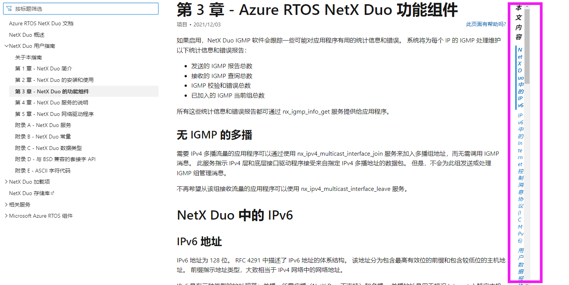Click the bullet 发送的 IGMP 报告总数

(222, 66)
